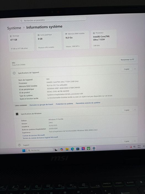The height and width of the screenshot is (194, 145).
Task: Click the Type du système value text
Action: tap(65, 94)
